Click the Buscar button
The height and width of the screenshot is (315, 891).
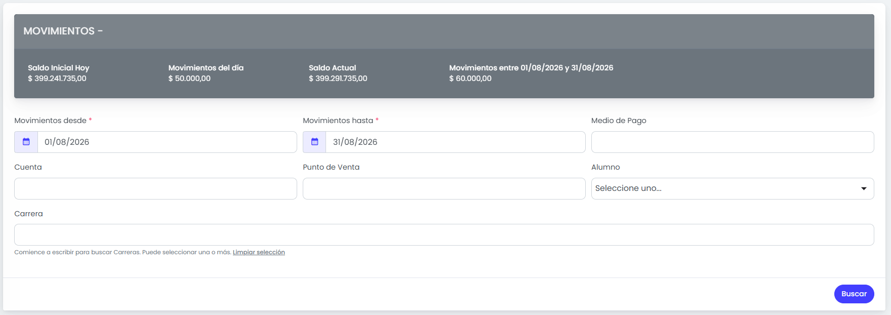[x=854, y=294]
